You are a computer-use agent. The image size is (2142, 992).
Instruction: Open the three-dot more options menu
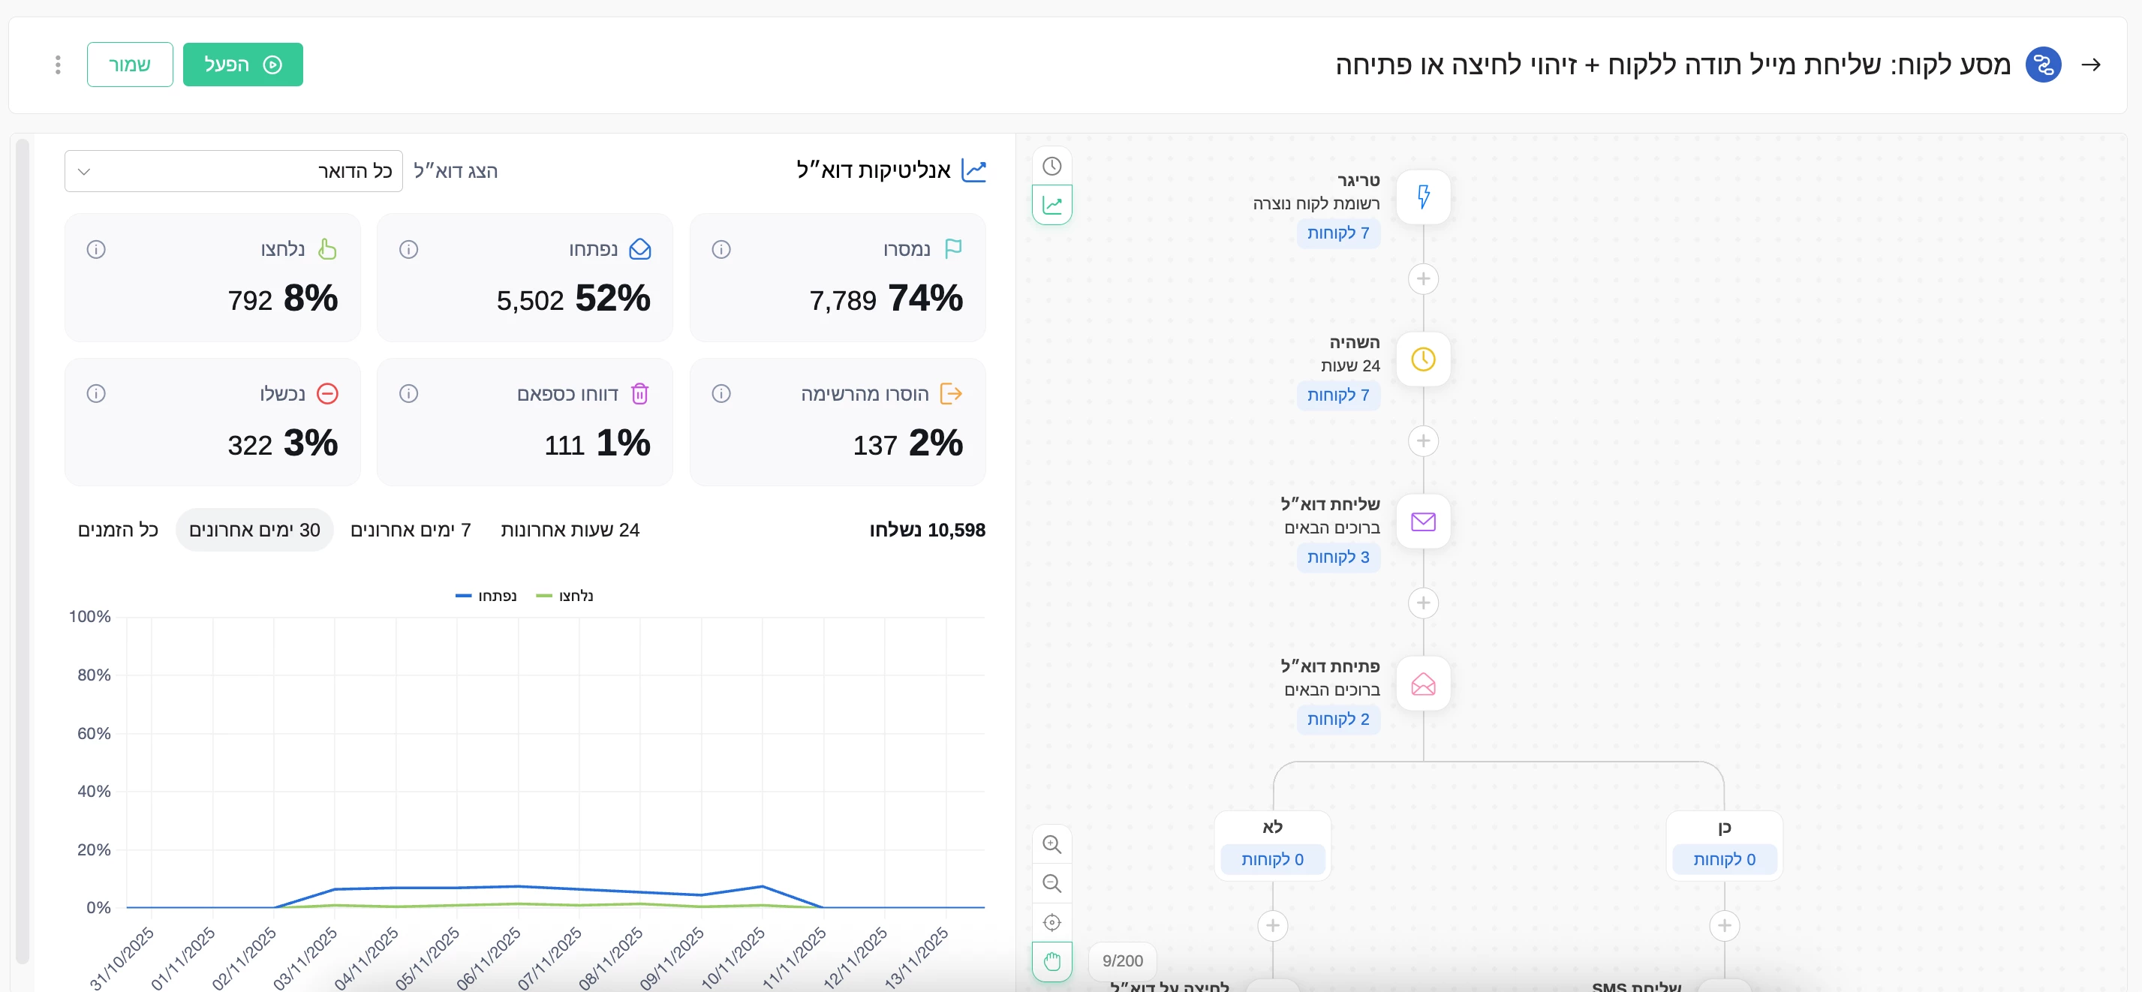pos(57,65)
